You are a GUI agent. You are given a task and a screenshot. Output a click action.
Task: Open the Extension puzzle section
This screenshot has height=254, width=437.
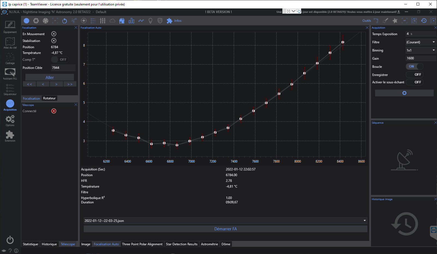pyautogui.click(x=10, y=136)
